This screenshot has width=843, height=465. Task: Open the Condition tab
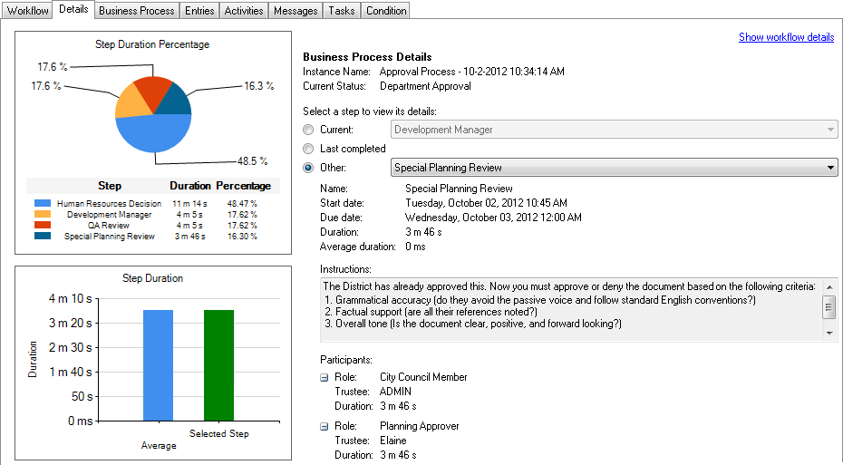coord(385,11)
